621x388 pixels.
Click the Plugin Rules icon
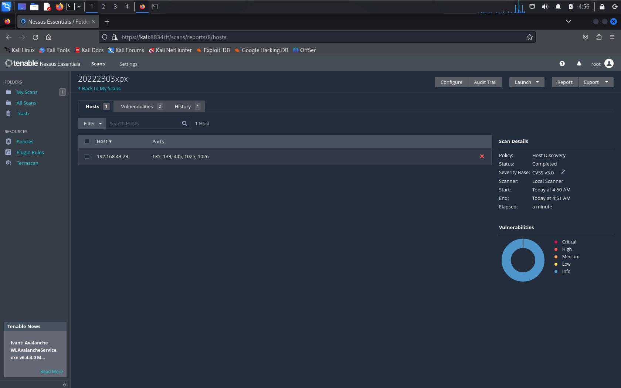(9, 152)
